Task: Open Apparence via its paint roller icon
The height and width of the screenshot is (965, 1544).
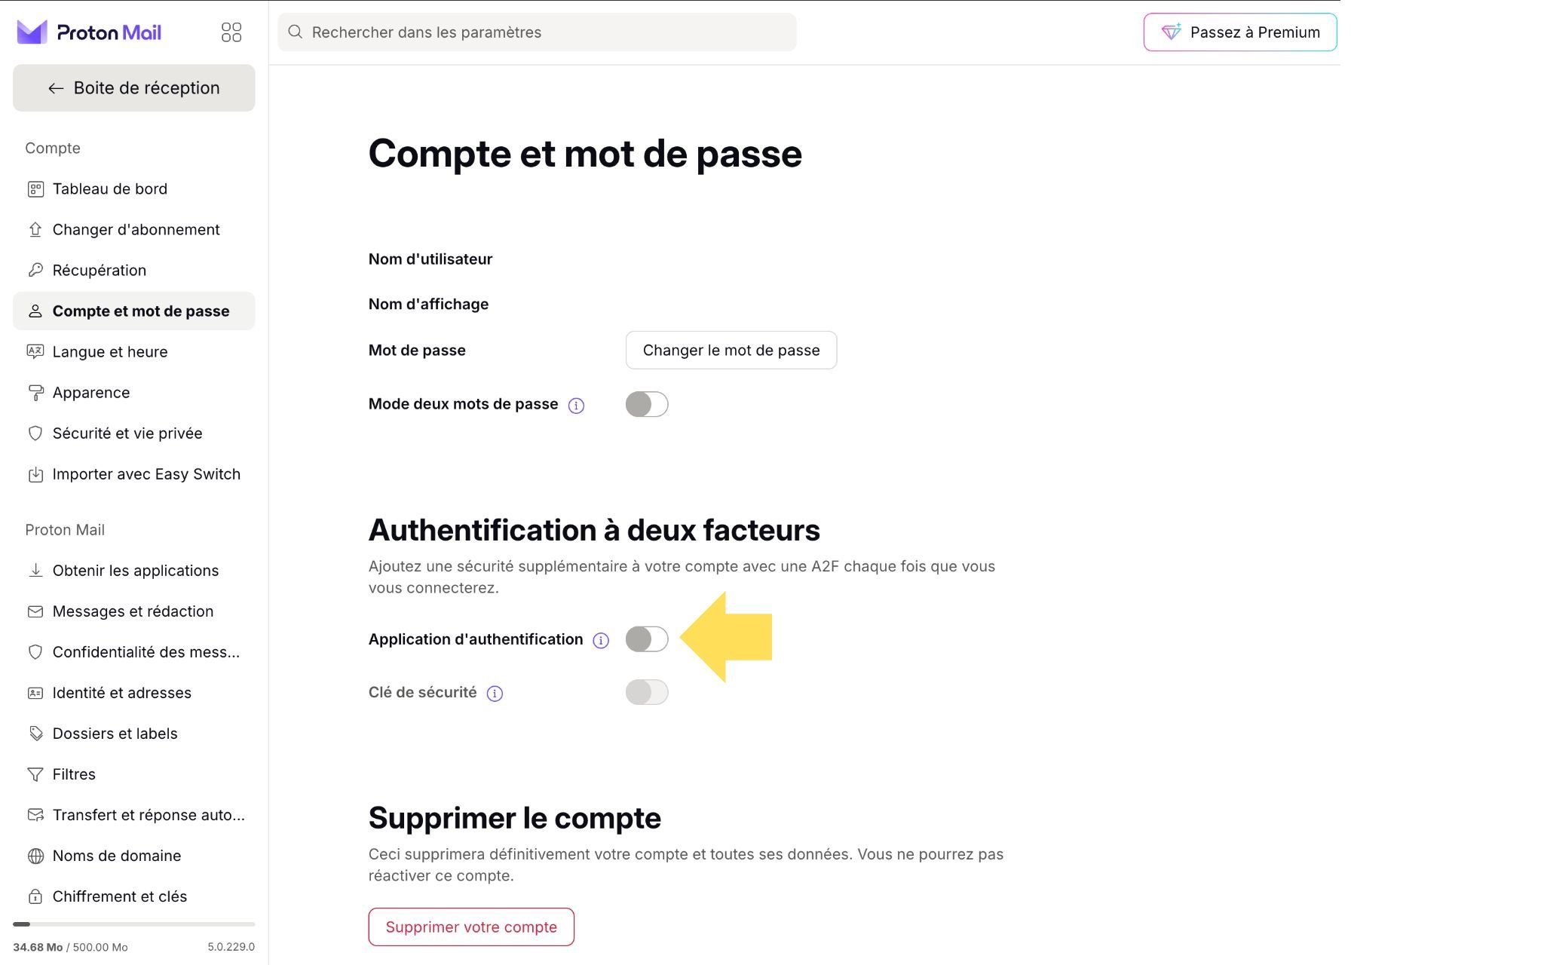Action: [35, 392]
